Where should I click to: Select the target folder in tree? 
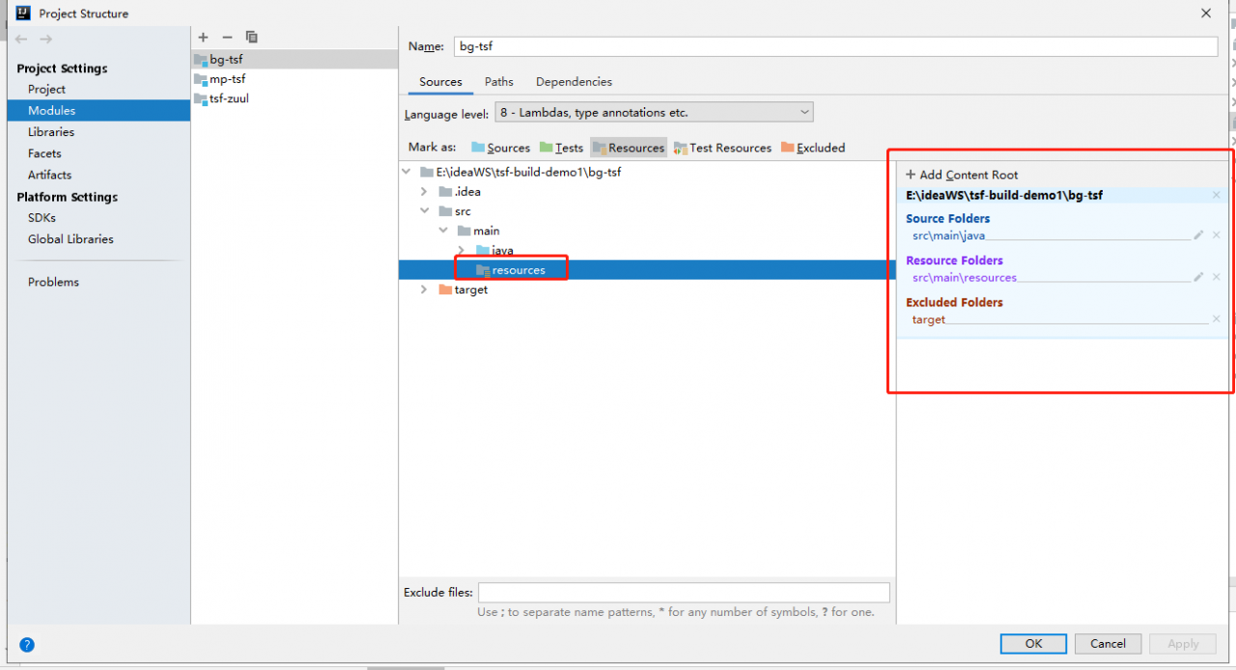(471, 290)
